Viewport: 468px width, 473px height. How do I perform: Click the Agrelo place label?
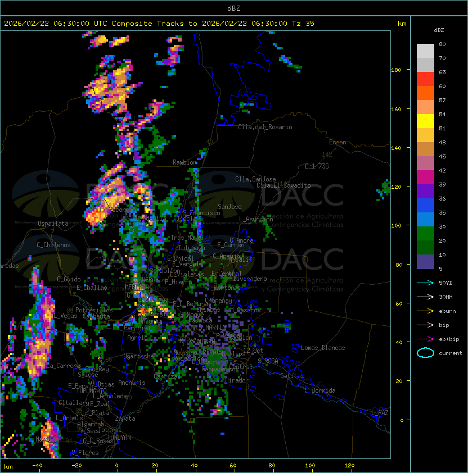[137, 338]
